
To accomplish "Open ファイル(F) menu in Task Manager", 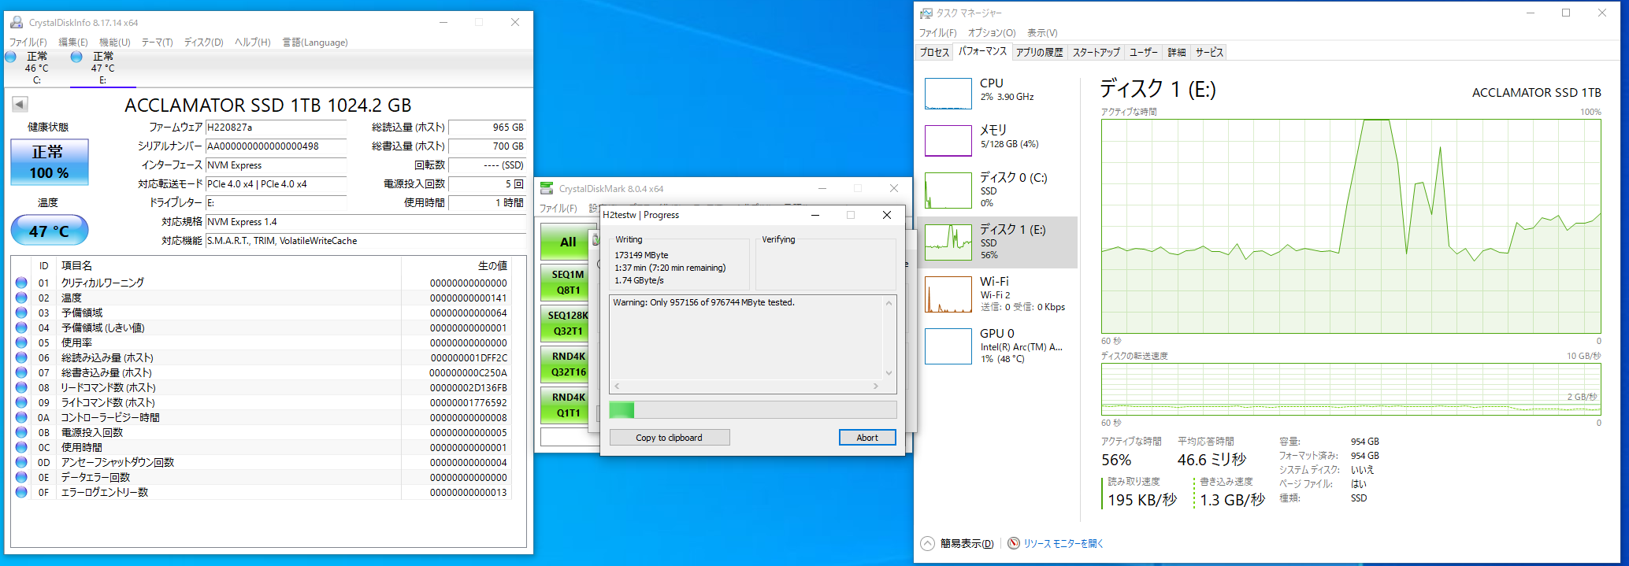I will 938,33.
